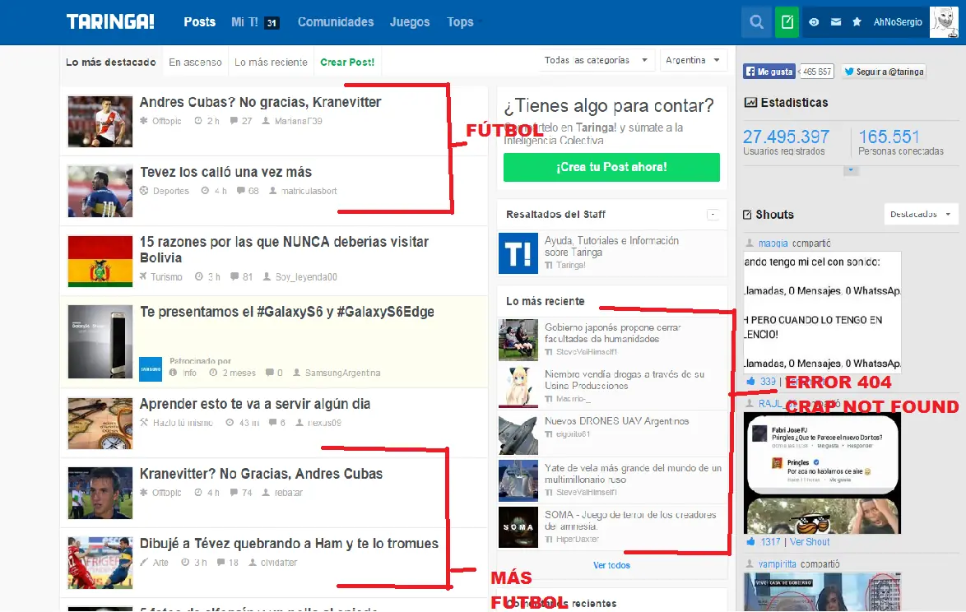Open the Comunidades nav item

tap(336, 22)
